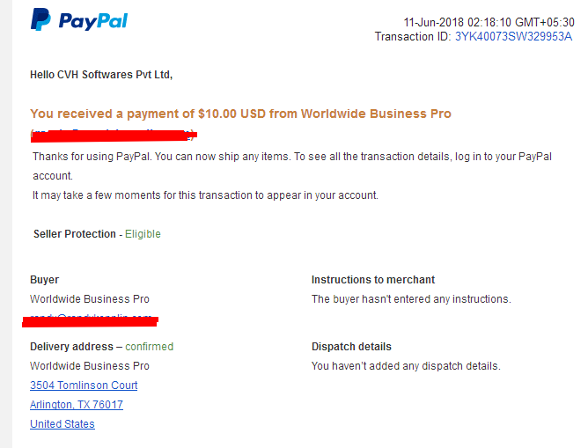Click the Delivery address heading
The height and width of the screenshot is (448, 588).
[x=71, y=347]
